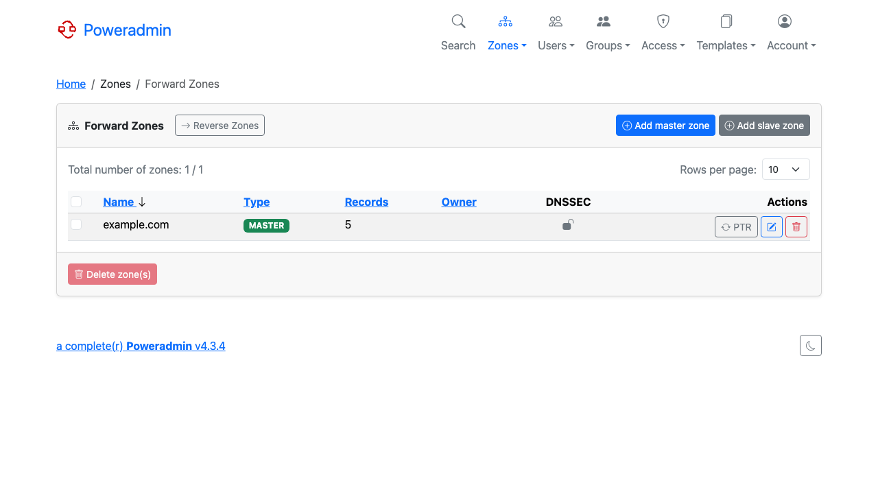Screen dimensions: 878x494
Task: Click the DNSSEC column header
Action: [568, 202]
